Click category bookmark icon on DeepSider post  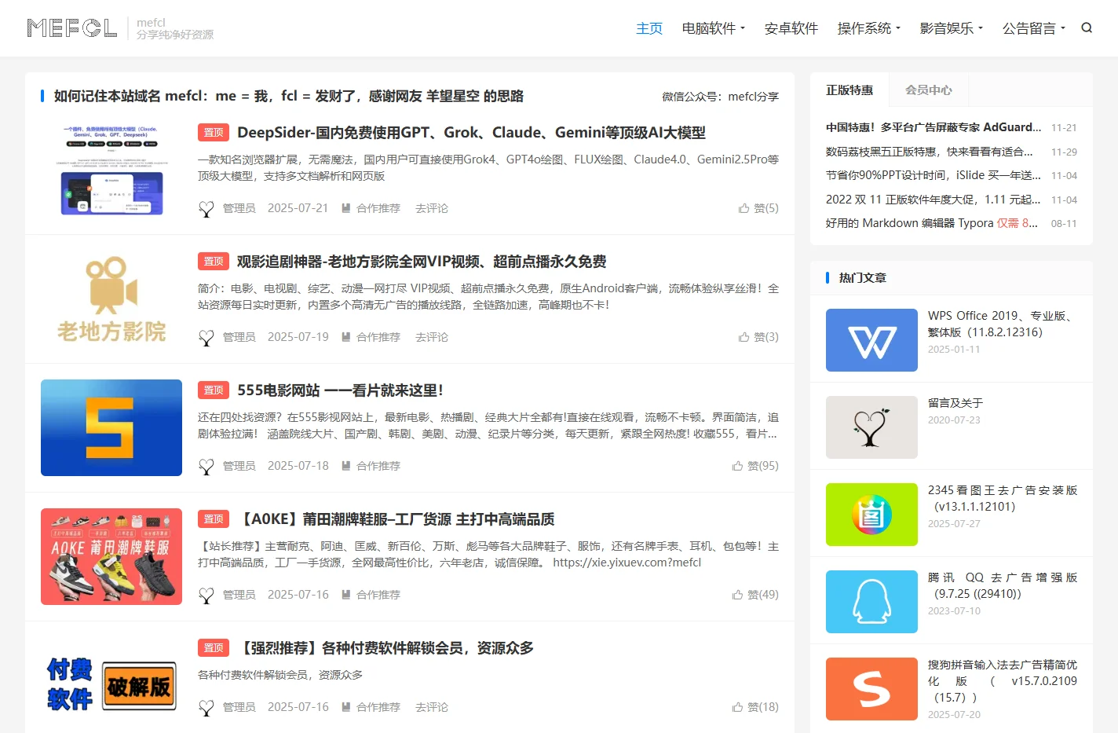click(x=345, y=208)
